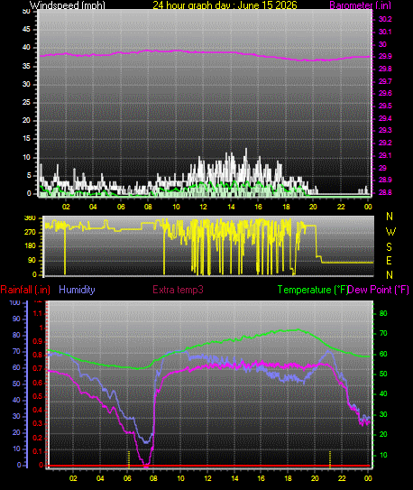Viewport: 413px width, 490px height.
Task: Click the rainfall axis value 1.1
Action: point(38,313)
